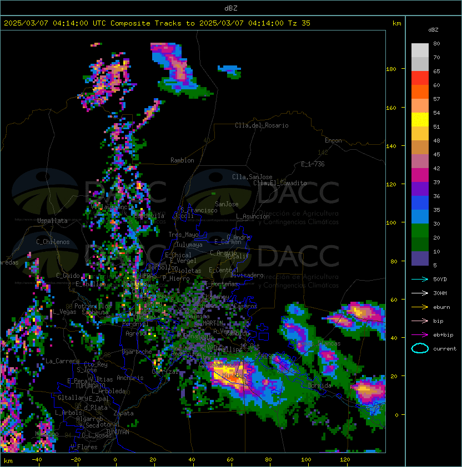Select the royal blue swatch in dBZ scale
Screen dimensions: 462x467
pos(420,203)
